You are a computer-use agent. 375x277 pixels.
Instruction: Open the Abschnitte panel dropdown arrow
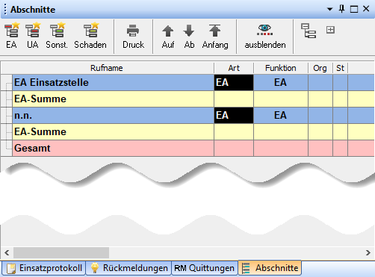tap(329, 9)
